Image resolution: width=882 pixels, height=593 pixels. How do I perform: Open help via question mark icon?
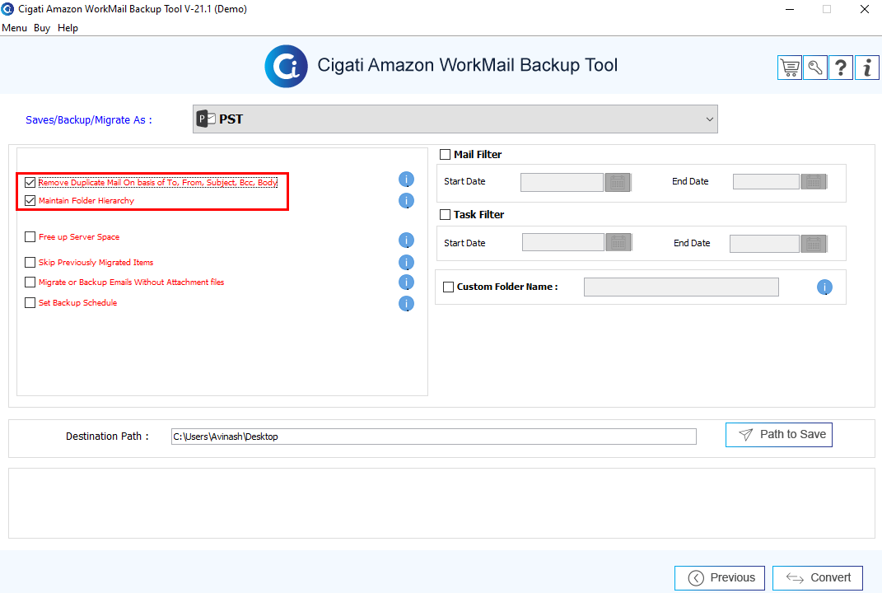pyautogui.click(x=841, y=68)
